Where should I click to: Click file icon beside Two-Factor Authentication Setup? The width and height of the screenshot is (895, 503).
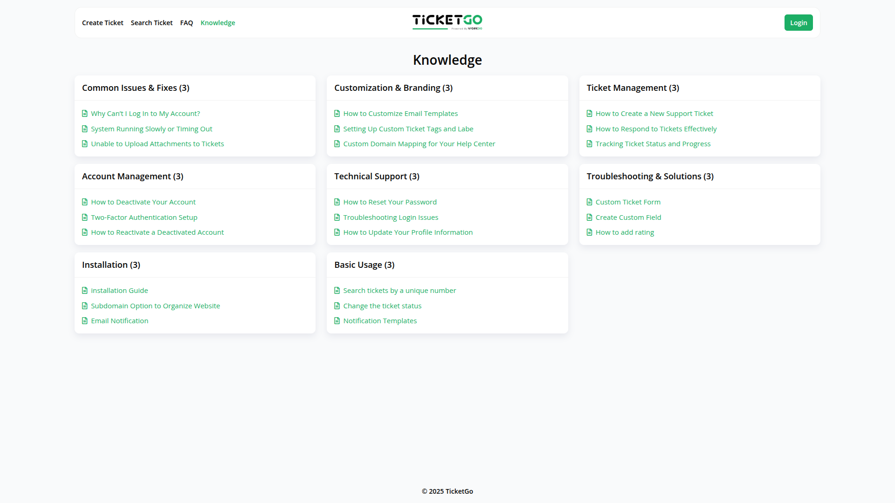coord(85,218)
